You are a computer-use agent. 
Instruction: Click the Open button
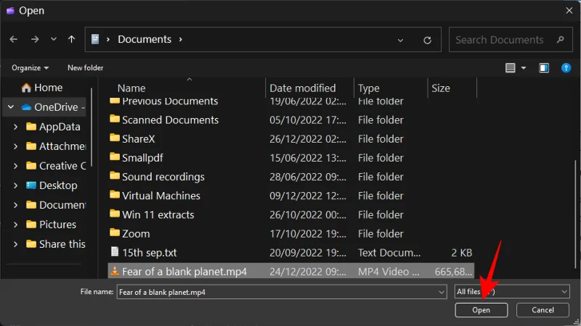pyautogui.click(x=481, y=310)
